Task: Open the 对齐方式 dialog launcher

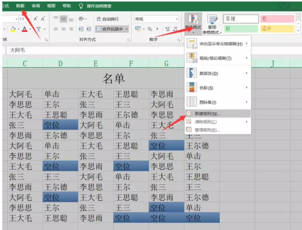Action: (129, 40)
